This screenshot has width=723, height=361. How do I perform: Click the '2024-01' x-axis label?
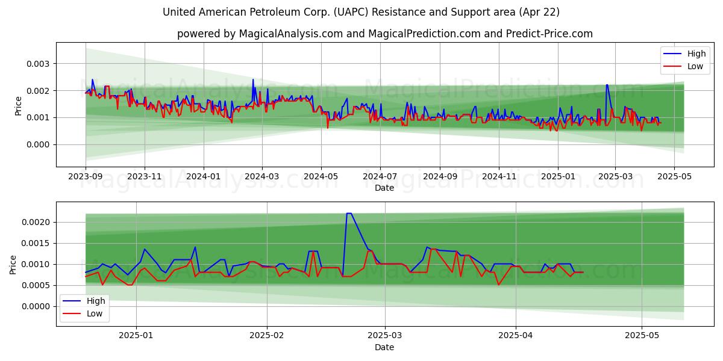pos(204,177)
